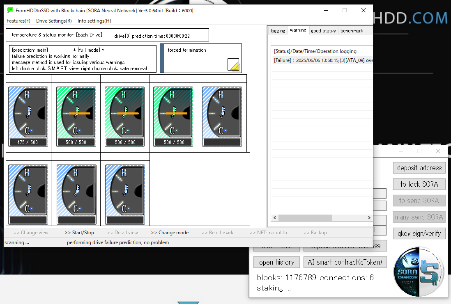Select the fifth drive gauge in top row
The width and height of the screenshot is (451, 304).
point(222,117)
